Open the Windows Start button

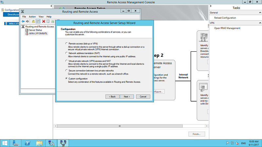tap(5, 143)
